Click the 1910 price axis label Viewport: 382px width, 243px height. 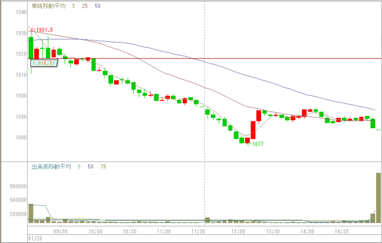(21, 75)
